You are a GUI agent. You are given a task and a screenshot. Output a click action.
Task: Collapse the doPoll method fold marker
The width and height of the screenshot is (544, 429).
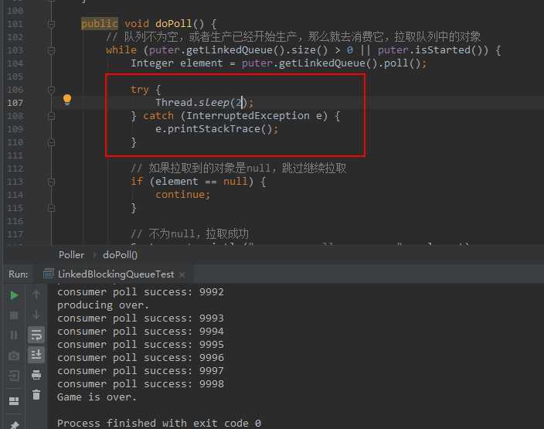click(51, 24)
